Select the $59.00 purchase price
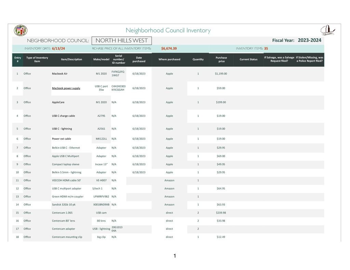Screen dimensions: 350x270 tap(221, 88)
